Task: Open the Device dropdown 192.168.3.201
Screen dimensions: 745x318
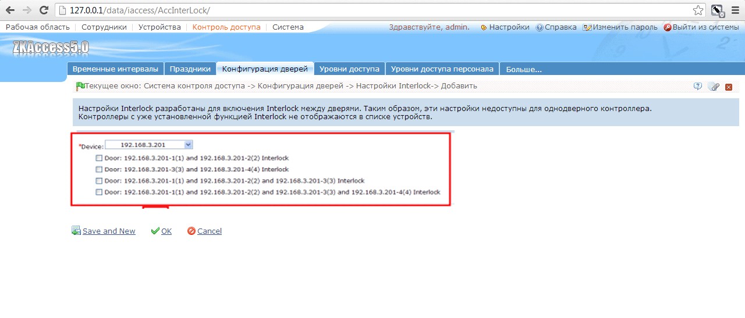Action: tap(149, 145)
